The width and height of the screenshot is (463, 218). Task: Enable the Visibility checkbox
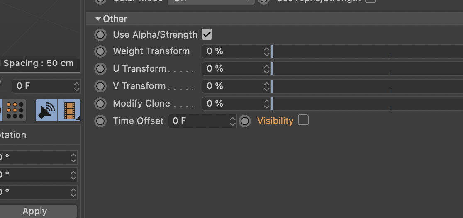click(x=303, y=120)
